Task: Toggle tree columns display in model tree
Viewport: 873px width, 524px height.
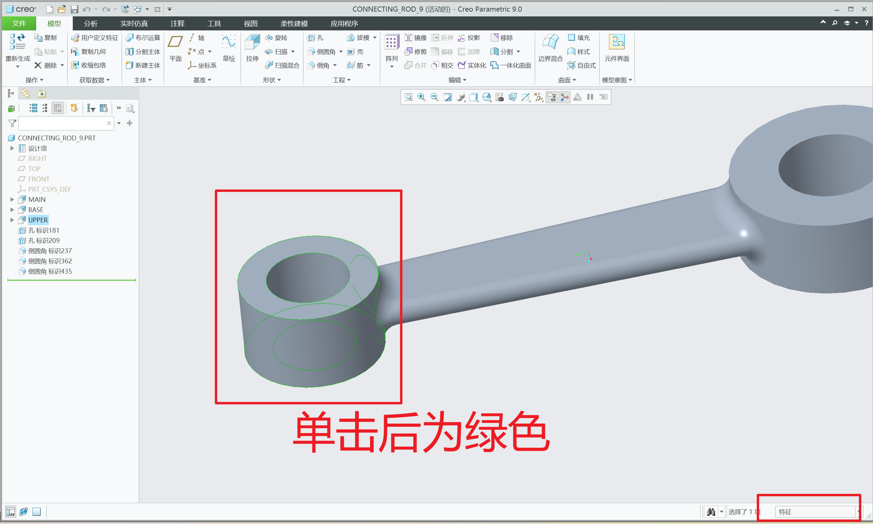Action: (x=57, y=108)
